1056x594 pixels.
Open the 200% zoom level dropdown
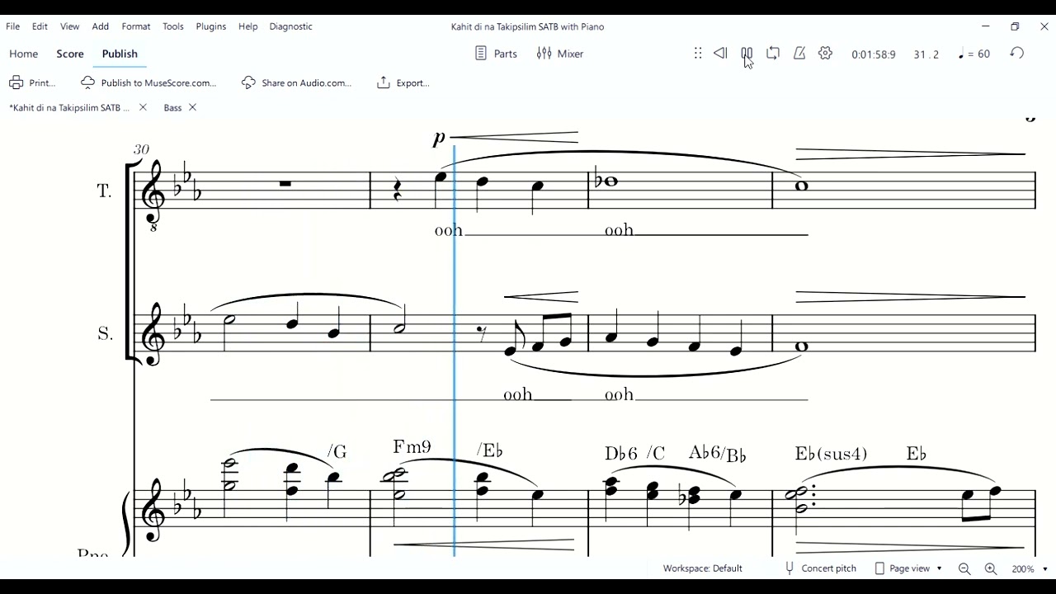click(x=1030, y=568)
